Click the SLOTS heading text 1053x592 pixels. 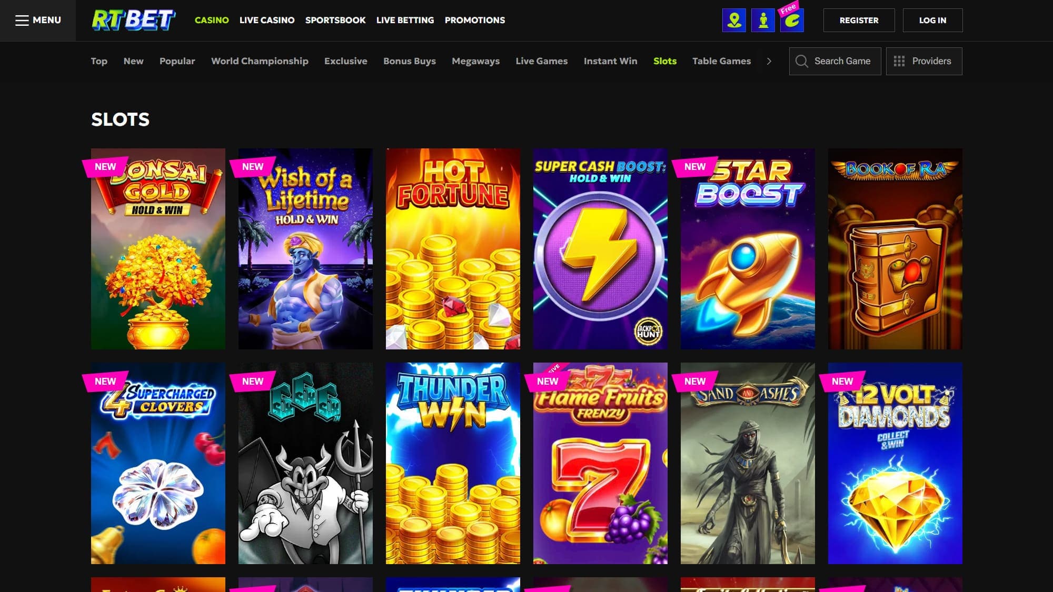pyautogui.click(x=121, y=119)
